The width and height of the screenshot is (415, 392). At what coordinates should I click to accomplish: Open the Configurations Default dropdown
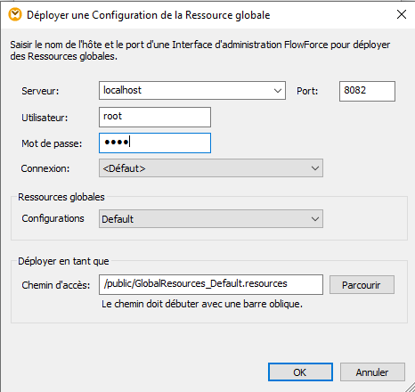tap(211, 219)
